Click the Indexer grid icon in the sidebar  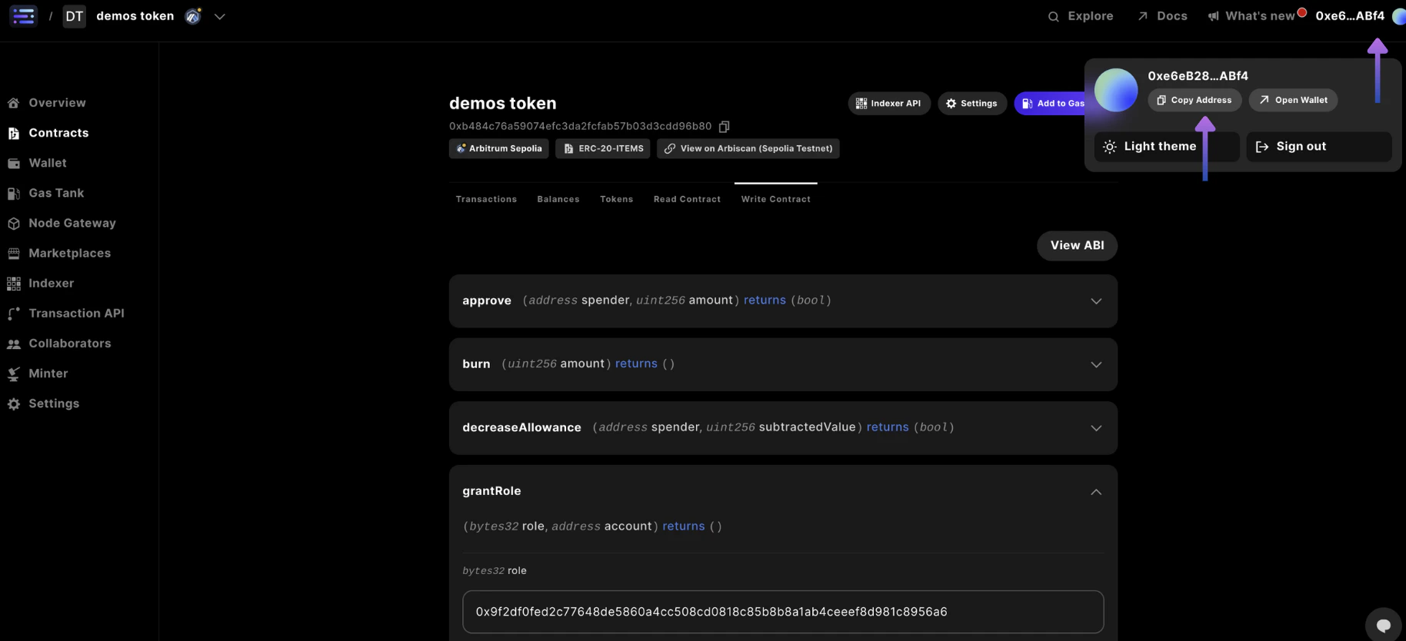coord(14,284)
